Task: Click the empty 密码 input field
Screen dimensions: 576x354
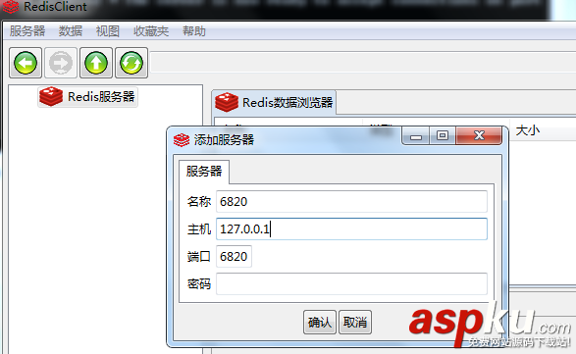Action: click(351, 283)
